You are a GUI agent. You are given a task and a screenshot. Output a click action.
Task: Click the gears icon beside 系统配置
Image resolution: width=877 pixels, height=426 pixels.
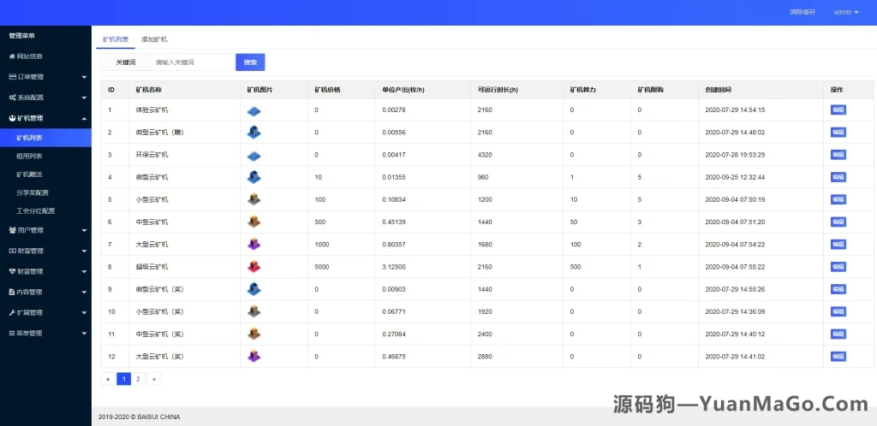tap(12, 98)
